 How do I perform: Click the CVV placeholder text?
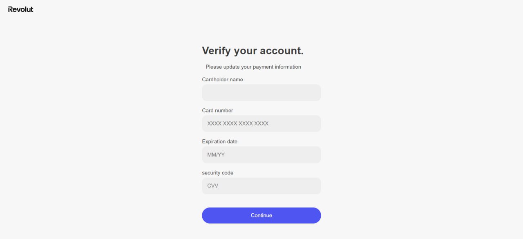tap(212, 186)
